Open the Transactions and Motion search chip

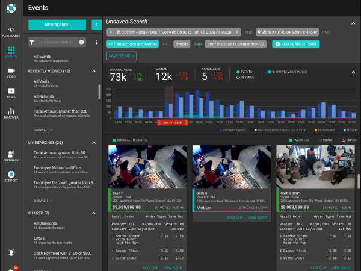132,44
